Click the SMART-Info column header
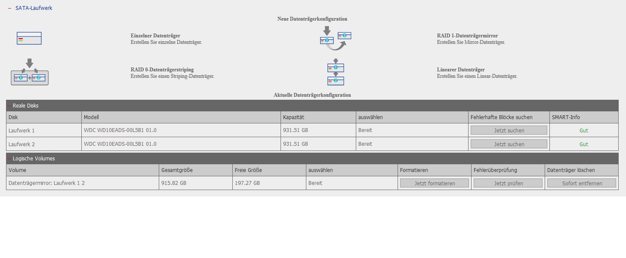The image size is (626, 258). [x=584, y=117]
